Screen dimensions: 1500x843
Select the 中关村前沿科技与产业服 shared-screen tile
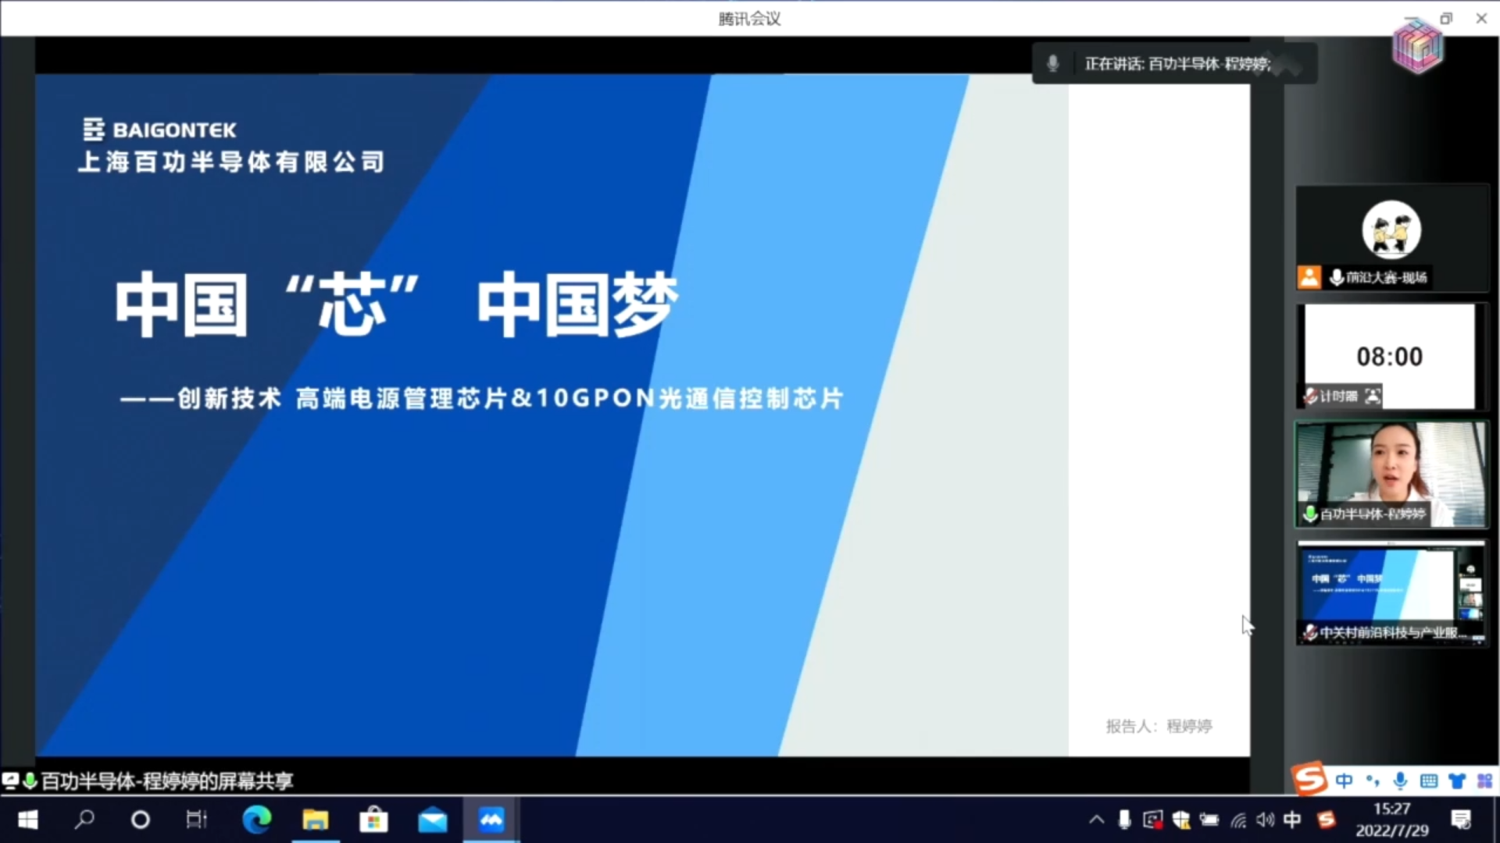tap(1392, 593)
